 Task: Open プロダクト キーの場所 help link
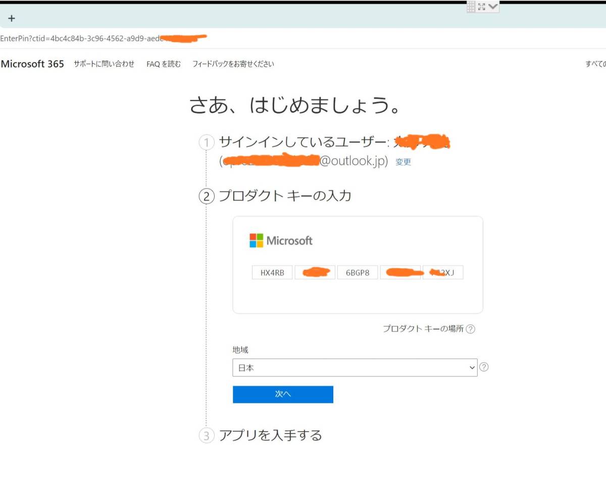point(423,328)
